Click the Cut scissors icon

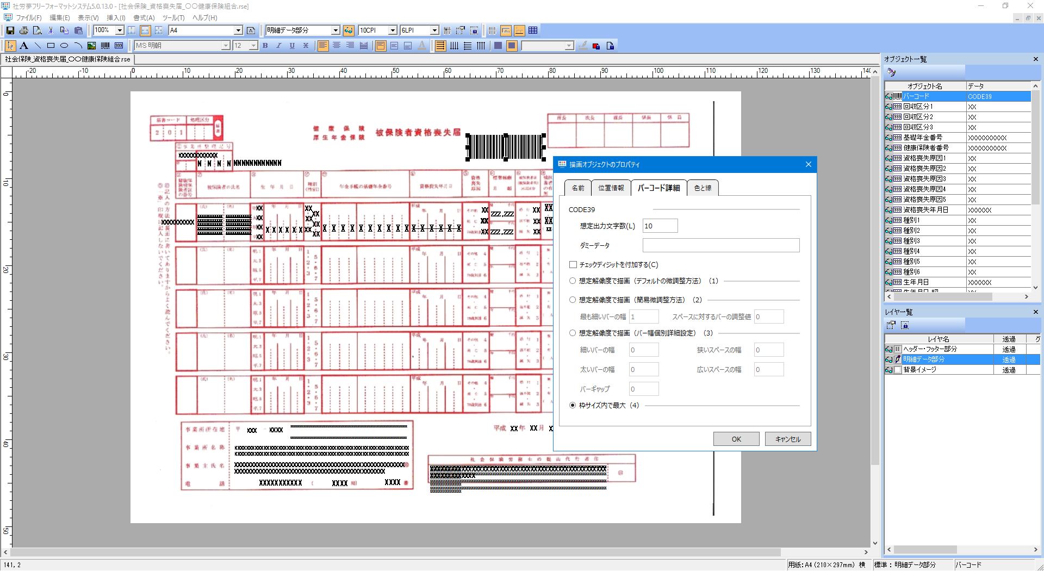coord(51,30)
